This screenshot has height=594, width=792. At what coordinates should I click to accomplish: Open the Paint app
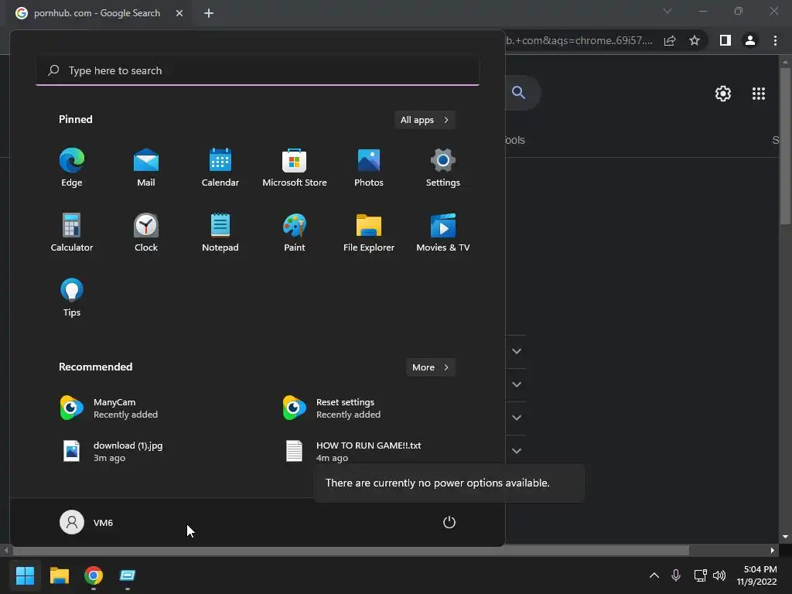click(295, 232)
